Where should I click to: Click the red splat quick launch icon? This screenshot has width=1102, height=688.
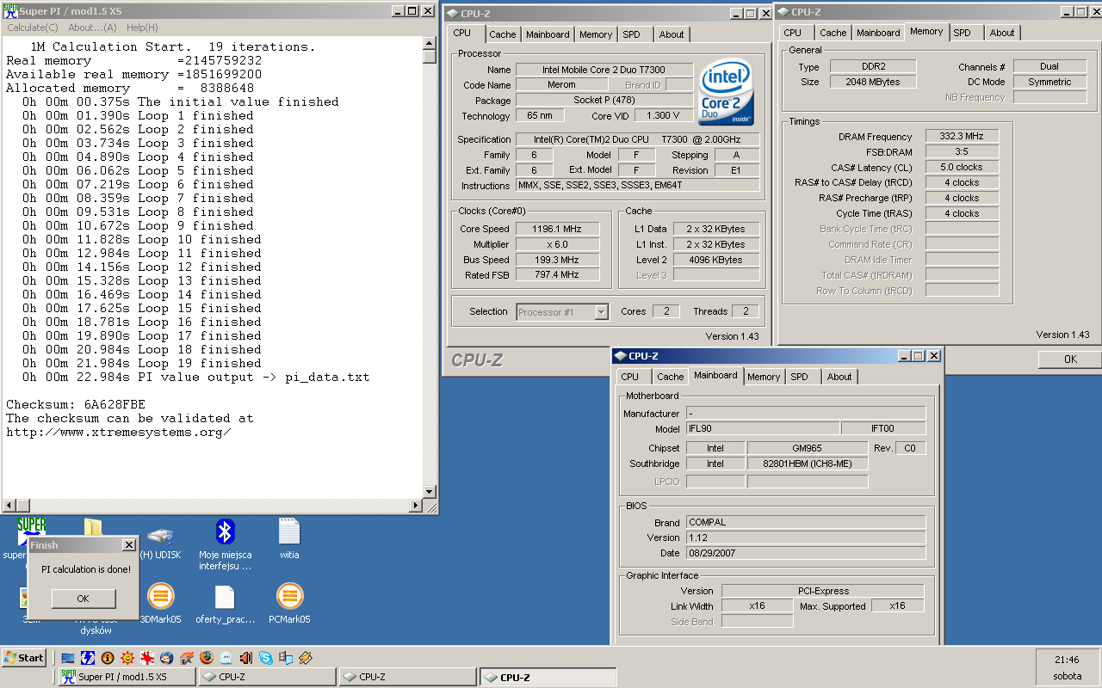tap(147, 658)
